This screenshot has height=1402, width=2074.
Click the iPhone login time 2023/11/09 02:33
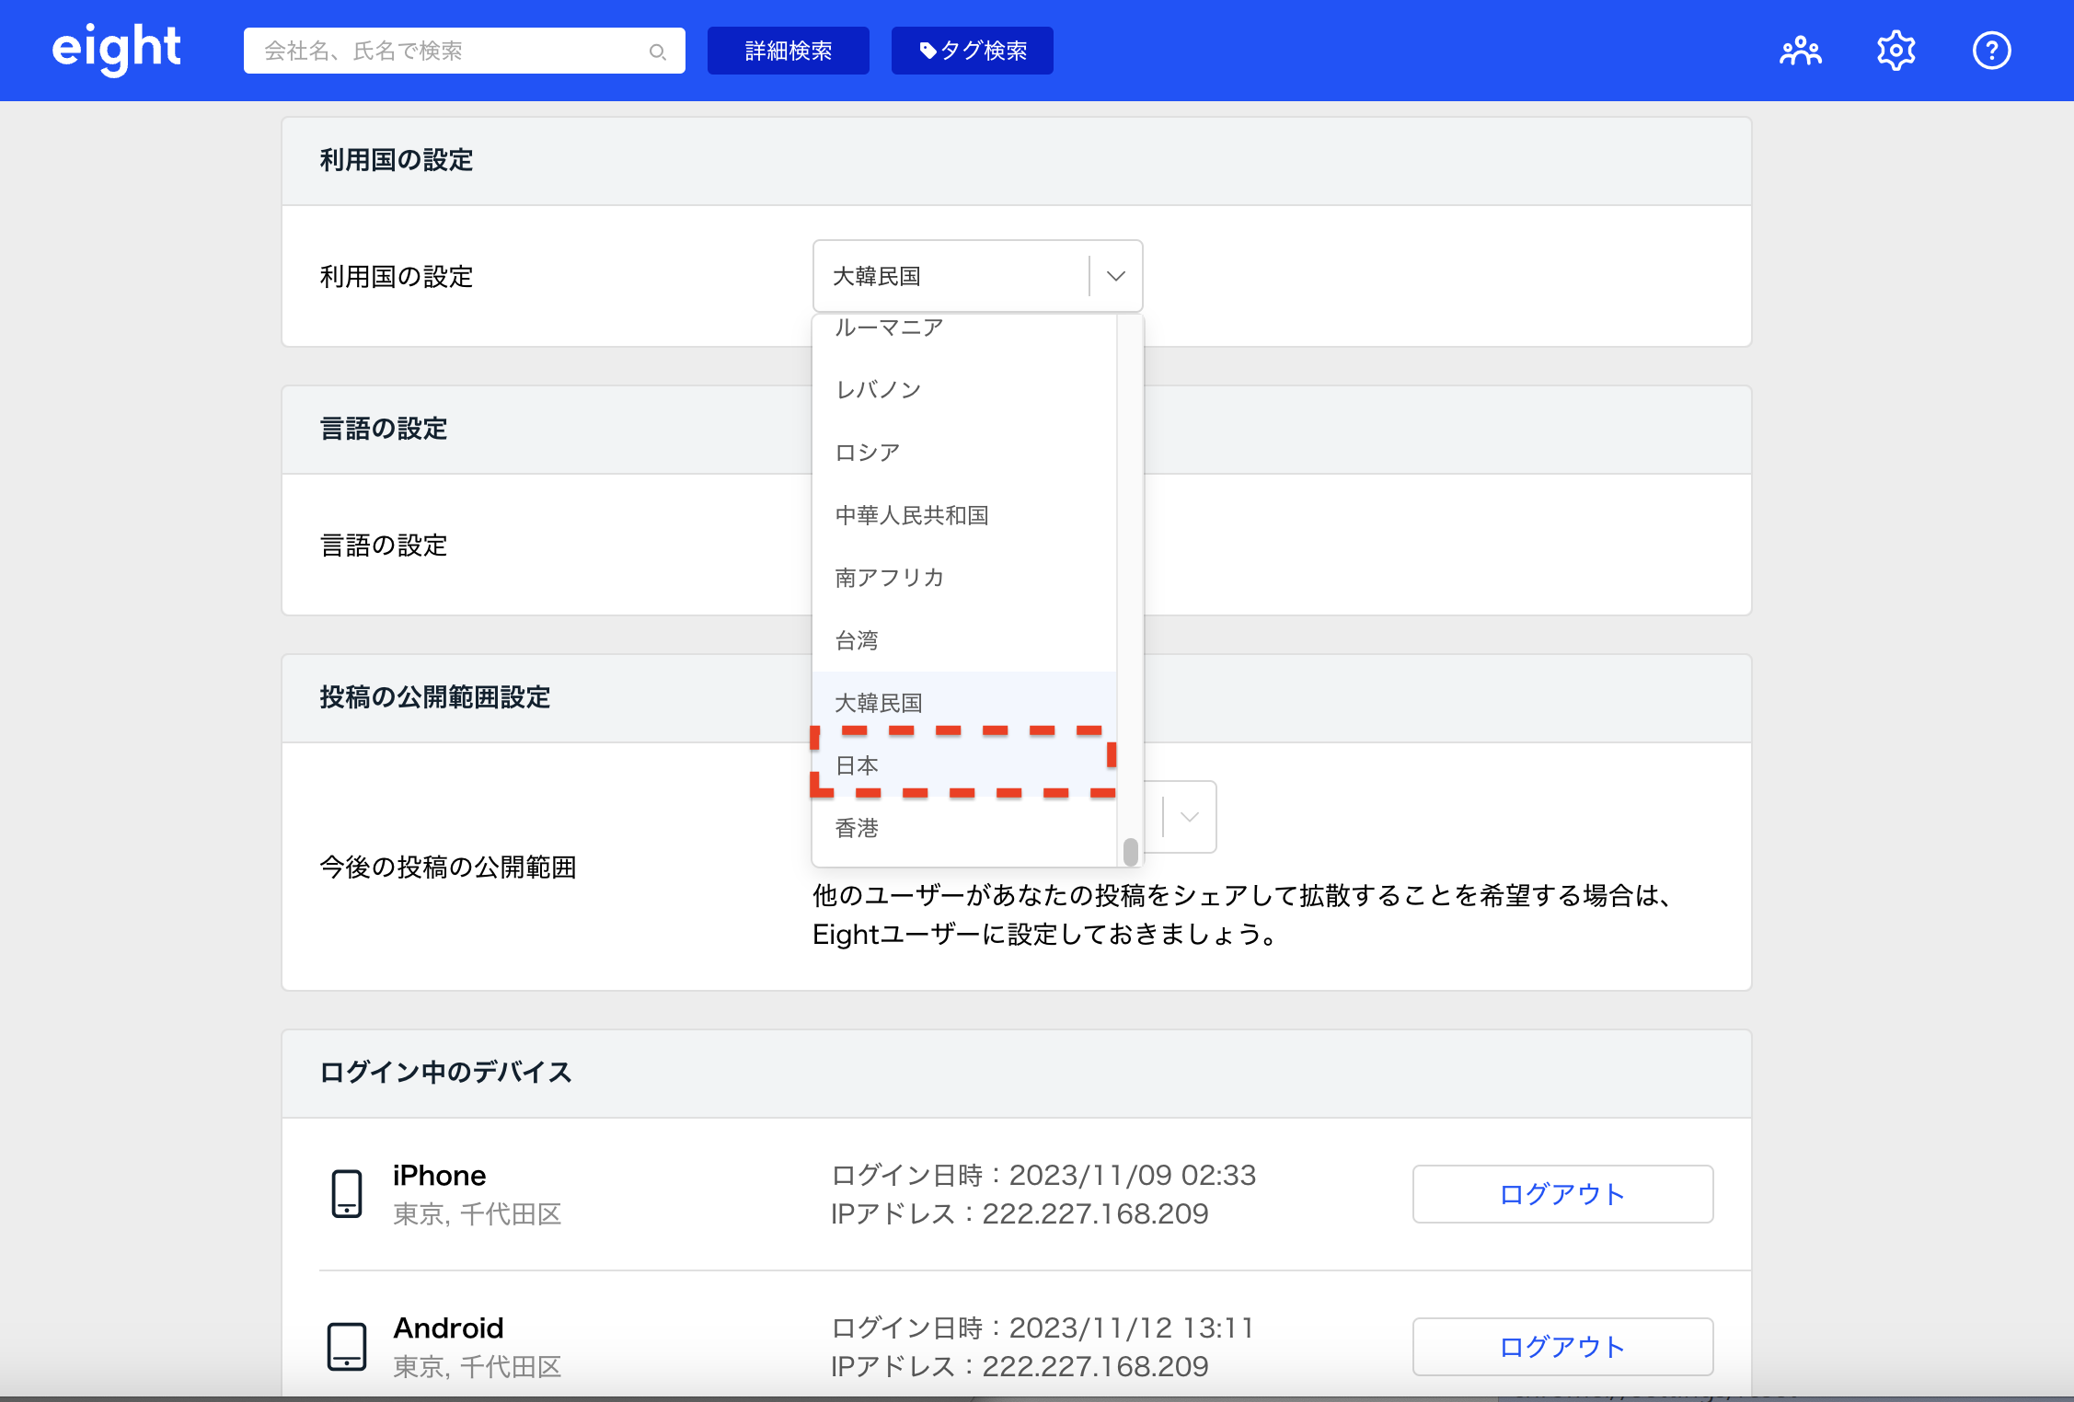(x=1132, y=1175)
